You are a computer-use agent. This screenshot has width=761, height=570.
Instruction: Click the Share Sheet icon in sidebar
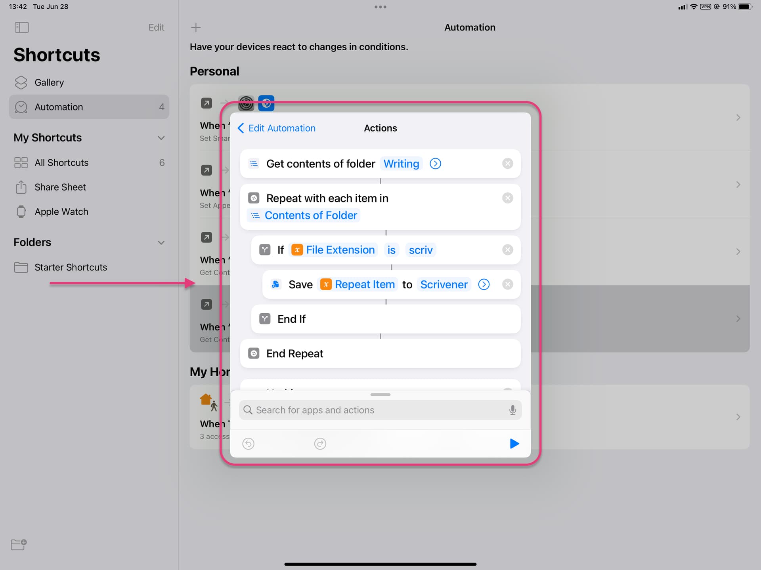pyautogui.click(x=21, y=187)
